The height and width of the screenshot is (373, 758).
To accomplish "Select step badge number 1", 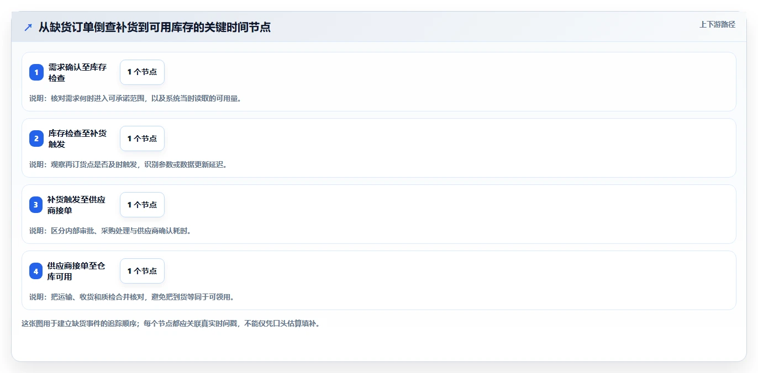I will 36,72.
